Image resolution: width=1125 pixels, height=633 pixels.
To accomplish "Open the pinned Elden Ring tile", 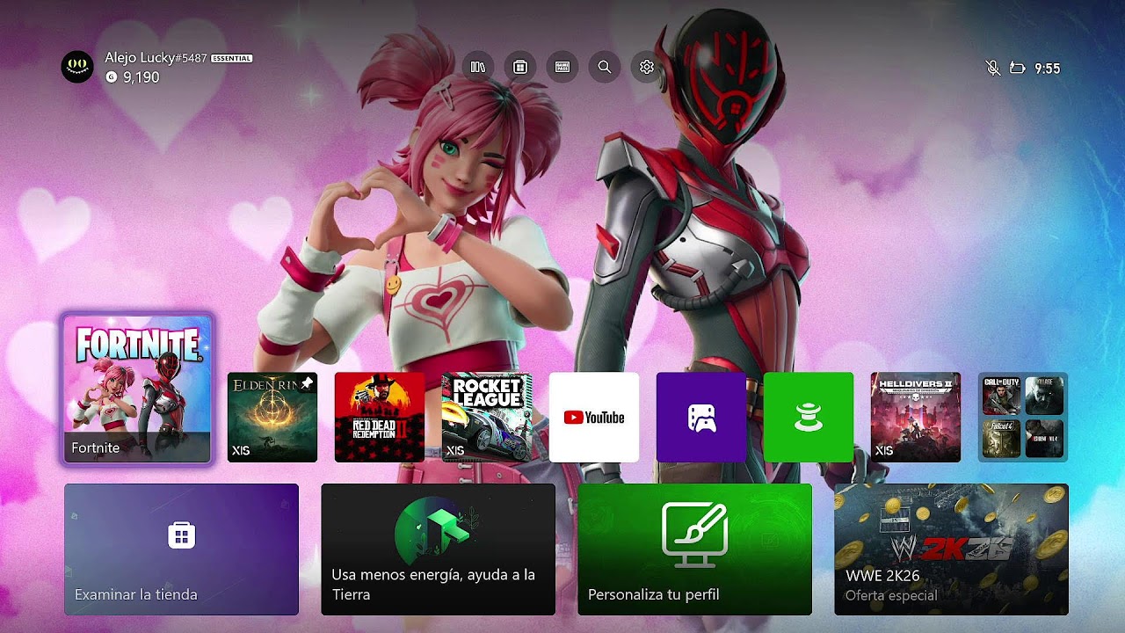I will 272,417.
